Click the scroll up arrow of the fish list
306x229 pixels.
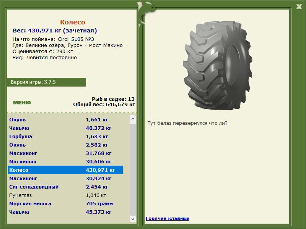click(133, 119)
